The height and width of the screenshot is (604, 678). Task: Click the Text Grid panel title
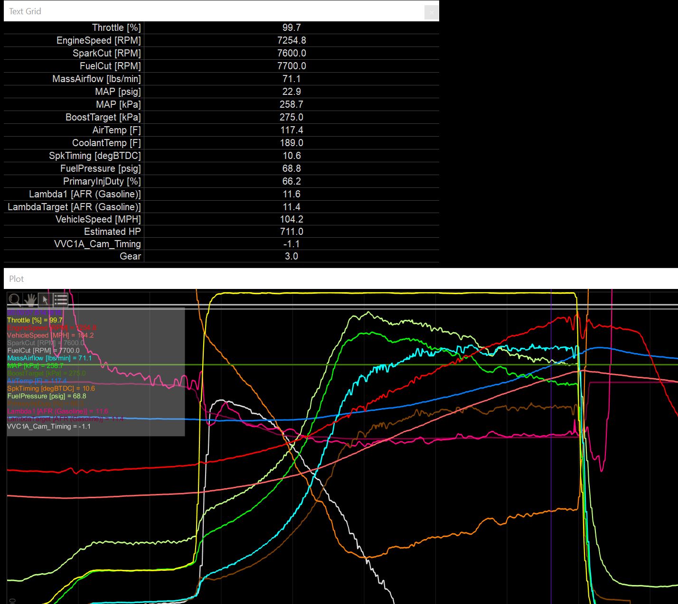(x=25, y=11)
